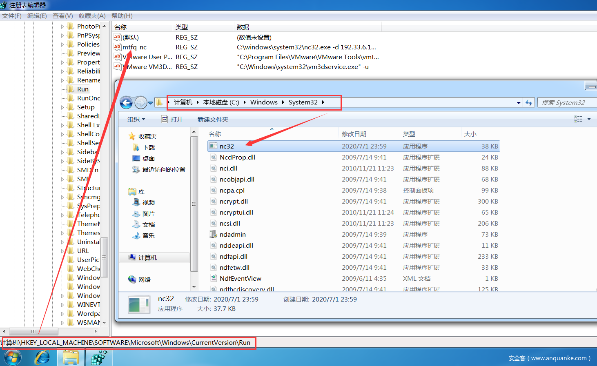Click the mtfq_nc registry value icon

(x=118, y=47)
